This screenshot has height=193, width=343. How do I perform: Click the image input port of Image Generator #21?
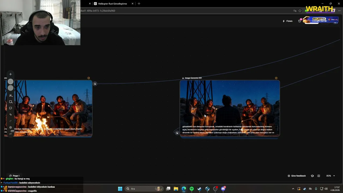click(x=177, y=133)
